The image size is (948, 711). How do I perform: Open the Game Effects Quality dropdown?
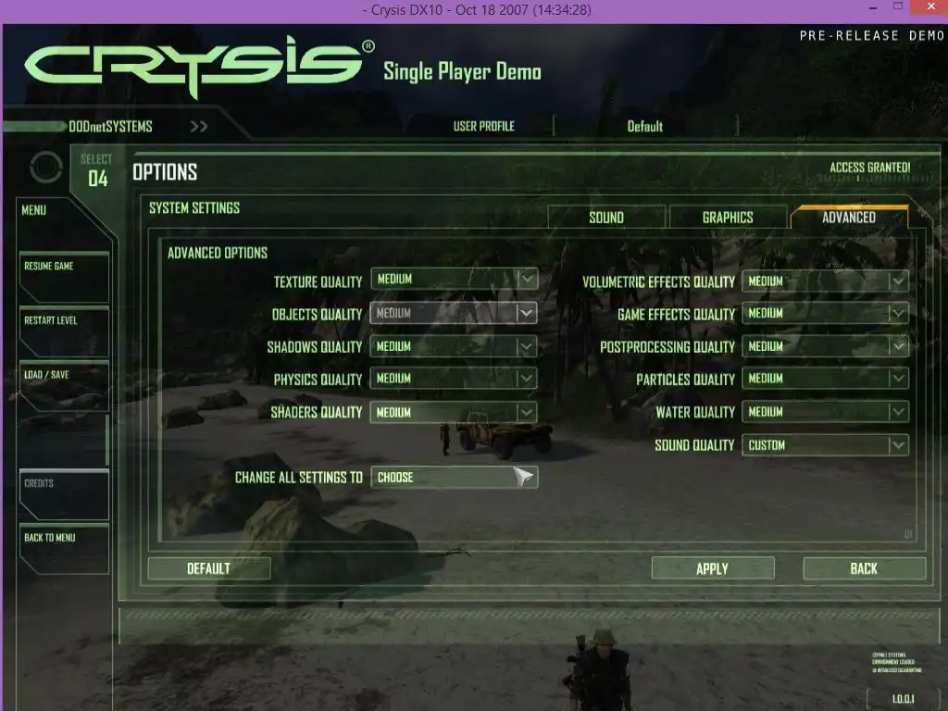tap(825, 313)
